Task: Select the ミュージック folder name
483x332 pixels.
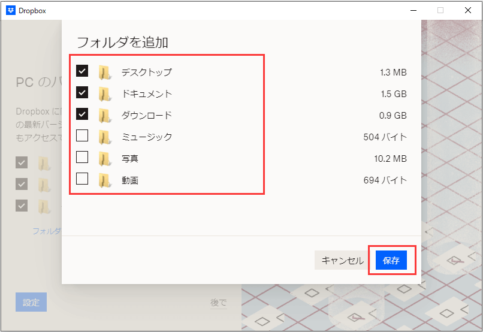Action: click(x=147, y=137)
